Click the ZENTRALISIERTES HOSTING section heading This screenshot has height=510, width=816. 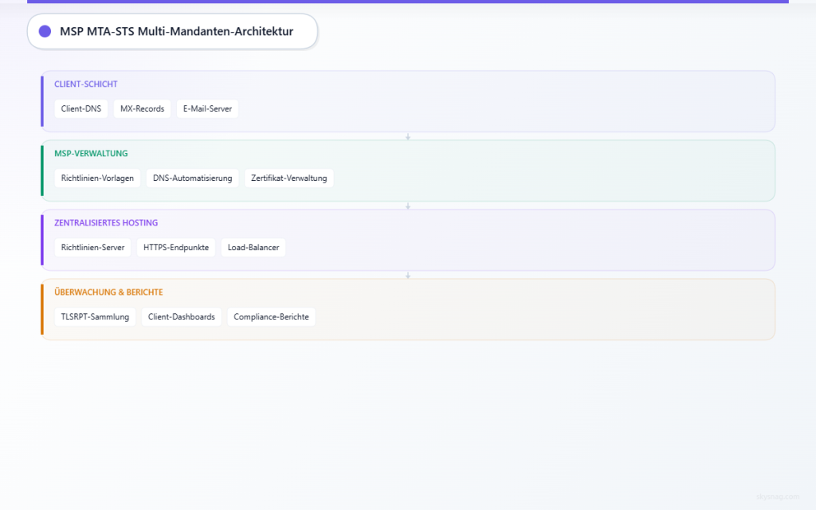106,222
